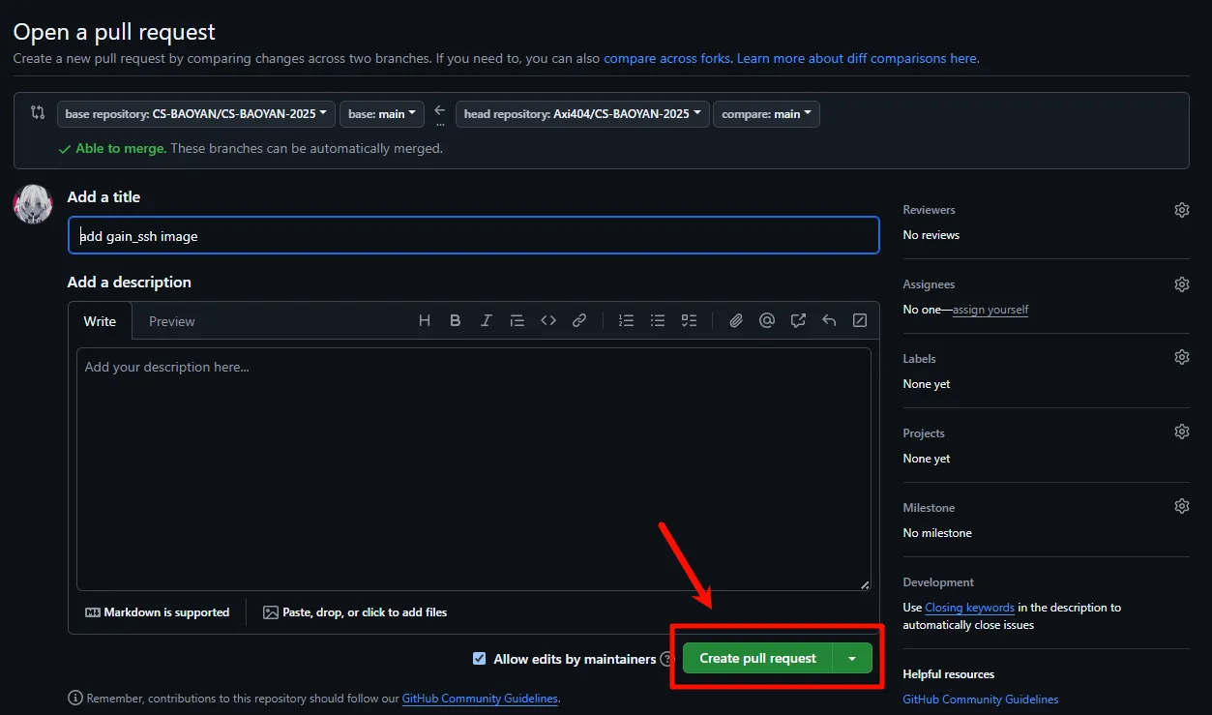The image size is (1212, 715).
Task: Open the Reviewers gear settings
Action: pos(1181,210)
